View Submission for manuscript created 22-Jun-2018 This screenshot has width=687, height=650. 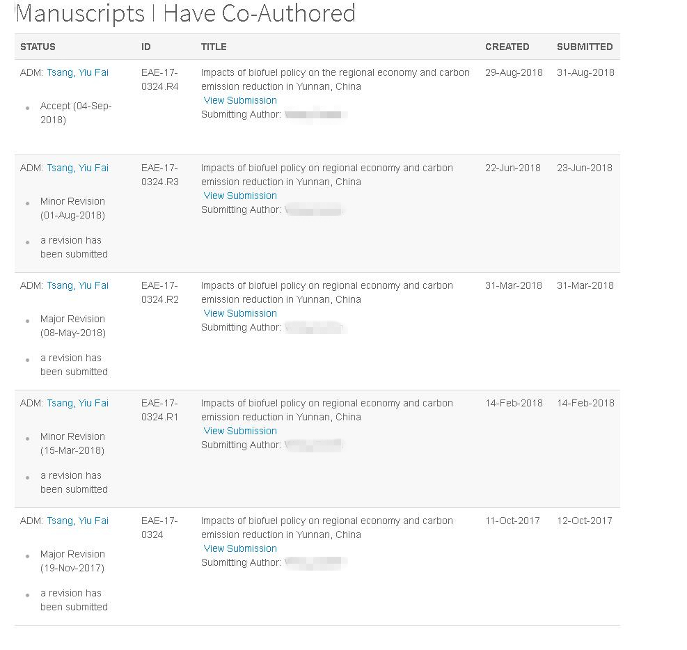pyautogui.click(x=240, y=196)
